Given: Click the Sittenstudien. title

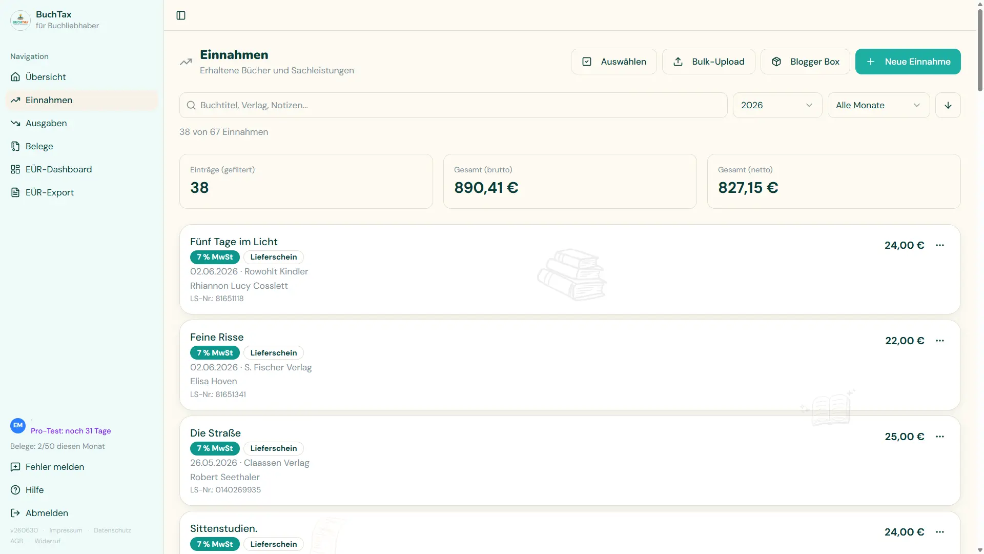Looking at the screenshot, I should [224, 528].
